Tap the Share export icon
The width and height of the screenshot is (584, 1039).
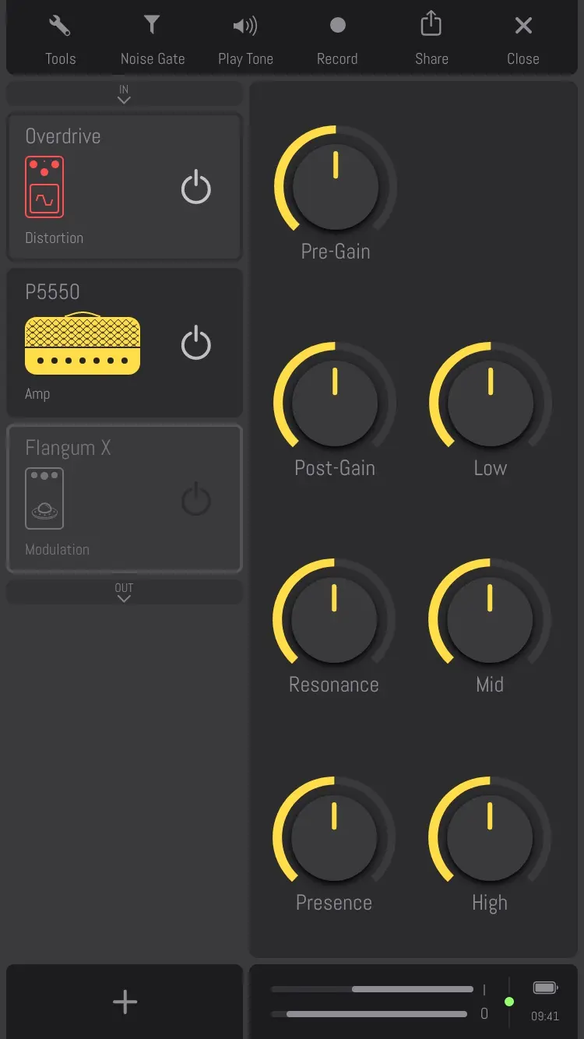click(431, 24)
